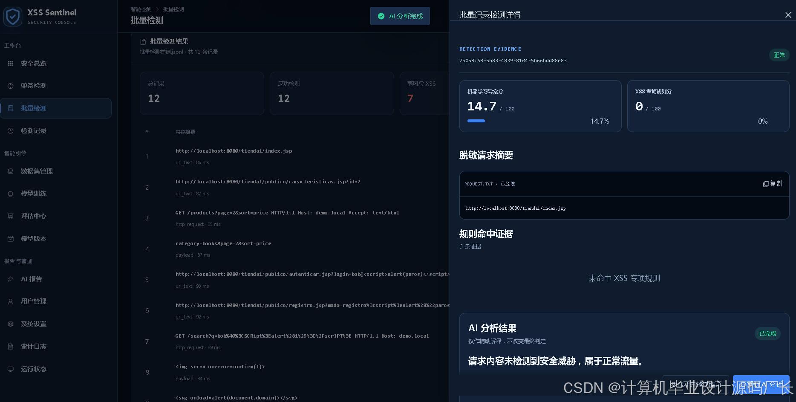Click the 成功检测 12 stat card

tap(332, 93)
